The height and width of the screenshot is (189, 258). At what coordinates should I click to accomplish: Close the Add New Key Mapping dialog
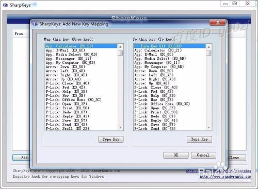pyautogui.click(x=218, y=23)
